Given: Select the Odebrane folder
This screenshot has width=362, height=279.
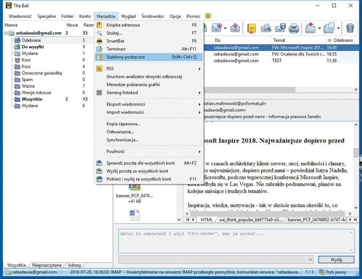Looking at the screenshot, I should click(x=31, y=40).
